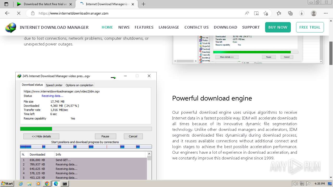Open Google Chrome from the taskbar
The height and width of the screenshot is (187, 333).
[x=47, y=184]
